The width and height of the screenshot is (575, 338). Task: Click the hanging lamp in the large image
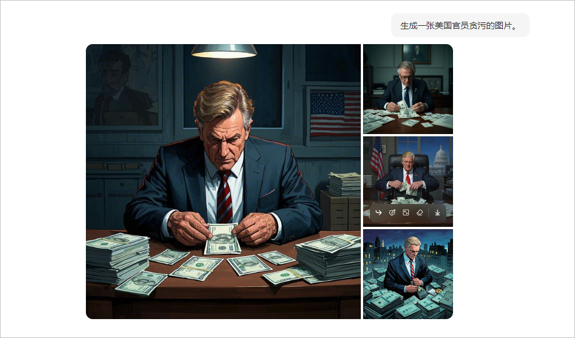click(224, 51)
